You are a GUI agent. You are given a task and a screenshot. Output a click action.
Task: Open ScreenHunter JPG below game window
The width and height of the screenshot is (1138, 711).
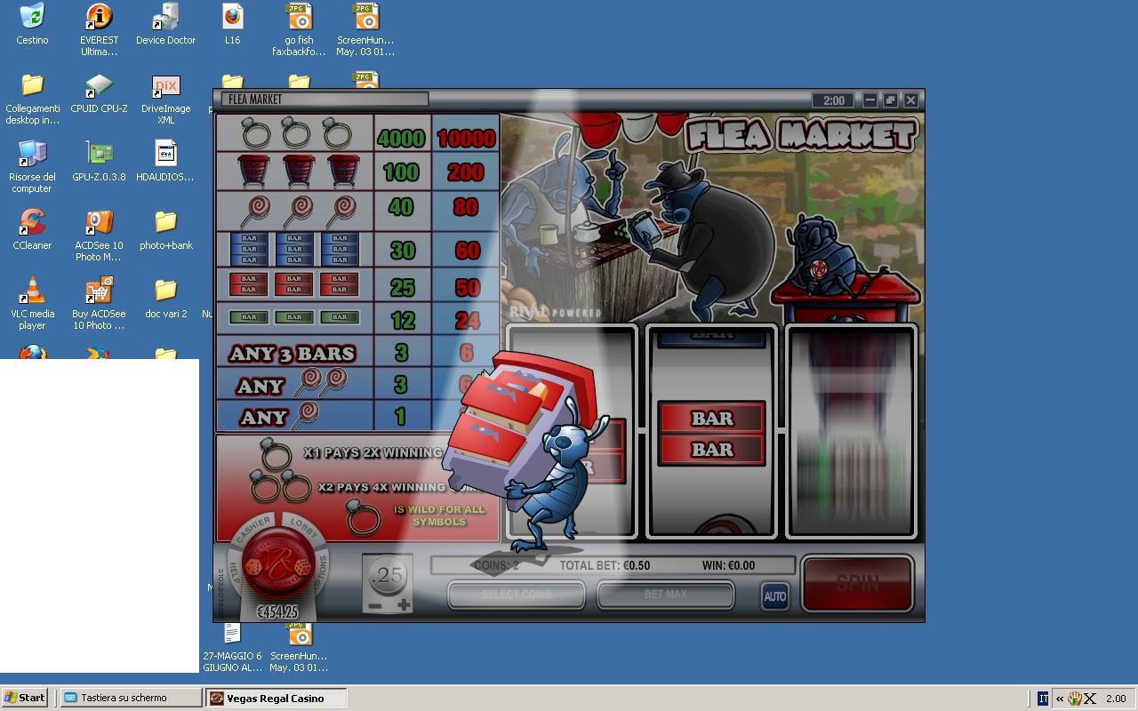click(x=299, y=647)
